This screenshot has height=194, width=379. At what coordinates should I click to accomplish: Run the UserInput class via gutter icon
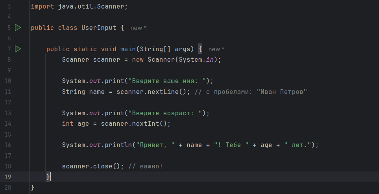coord(18,28)
